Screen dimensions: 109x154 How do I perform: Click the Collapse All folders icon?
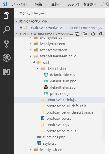[x=101, y=34]
